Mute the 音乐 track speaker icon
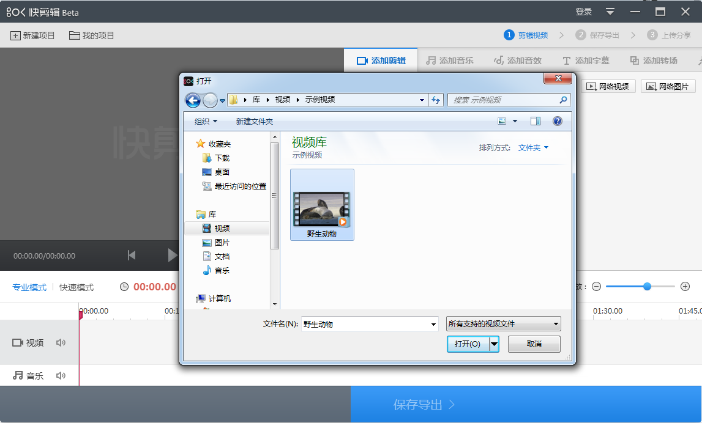 pos(61,375)
